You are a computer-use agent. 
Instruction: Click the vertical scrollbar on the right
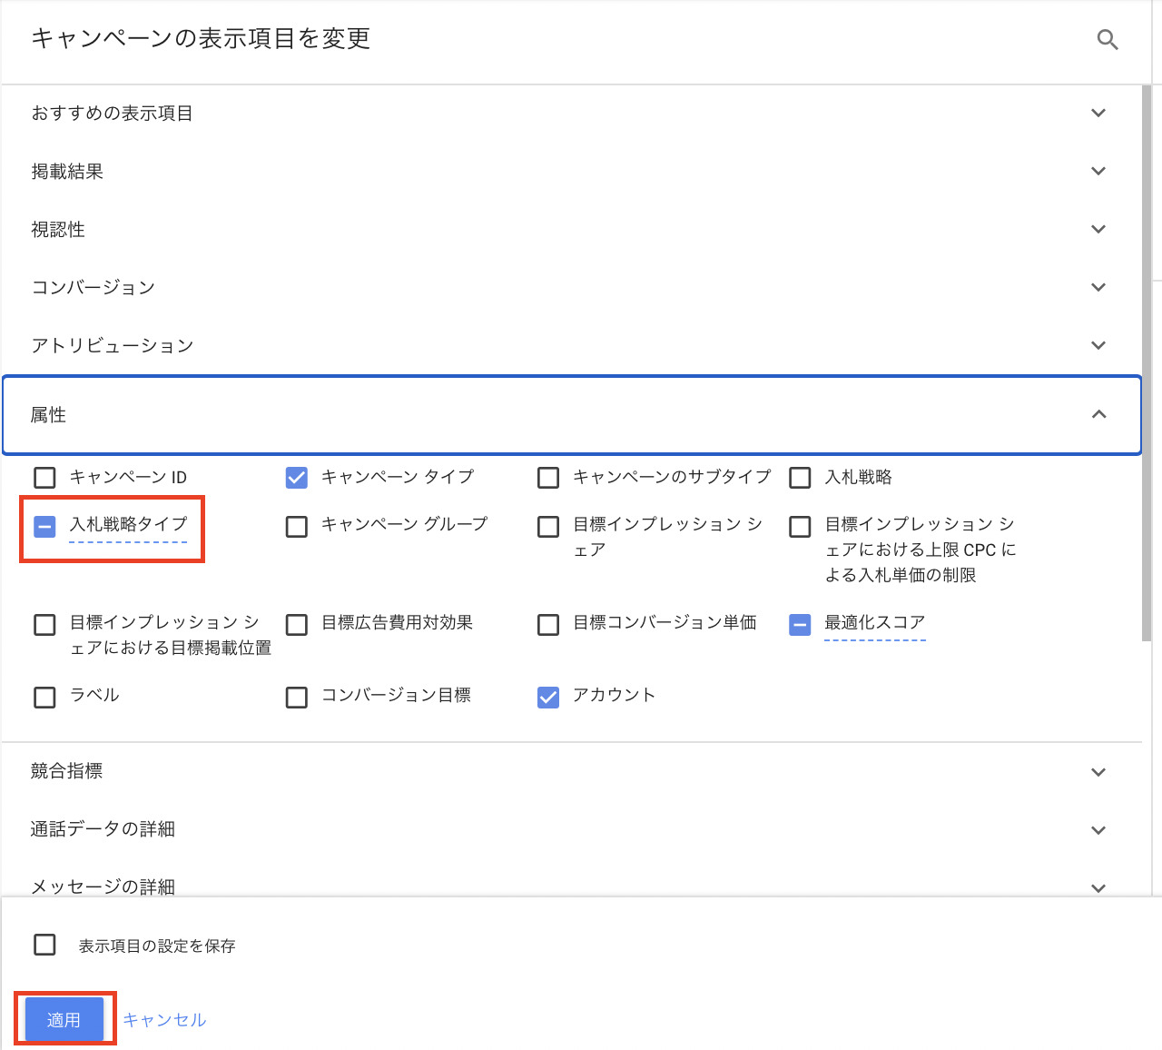(x=1147, y=363)
